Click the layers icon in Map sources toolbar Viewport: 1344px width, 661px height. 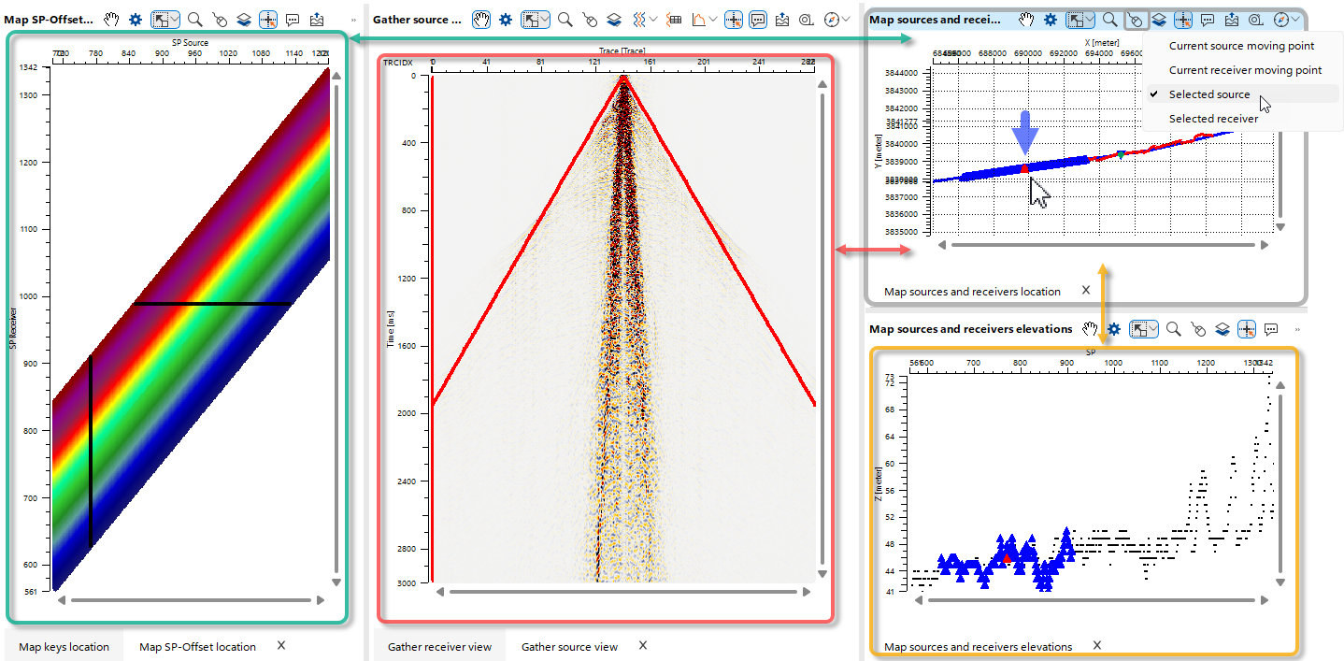pos(1159,19)
